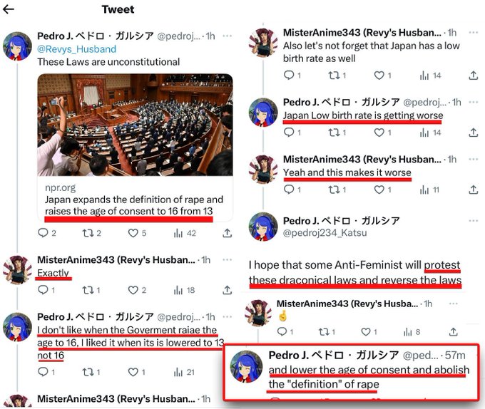Share the 'Exactly' tweet
Image resolution: width=485 pixels, height=409 pixels.
click(x=227, y=290)
